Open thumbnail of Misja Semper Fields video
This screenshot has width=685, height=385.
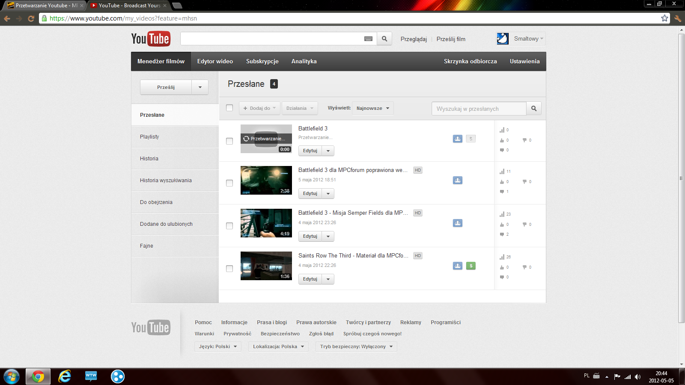point(266,223)
